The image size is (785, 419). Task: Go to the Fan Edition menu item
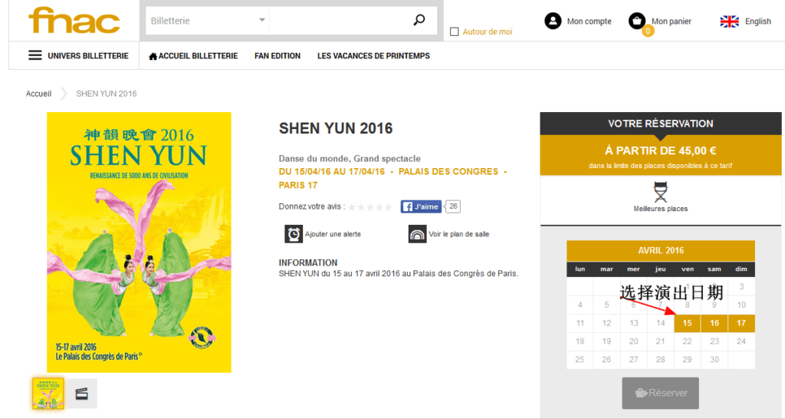[x=278, y=56]
